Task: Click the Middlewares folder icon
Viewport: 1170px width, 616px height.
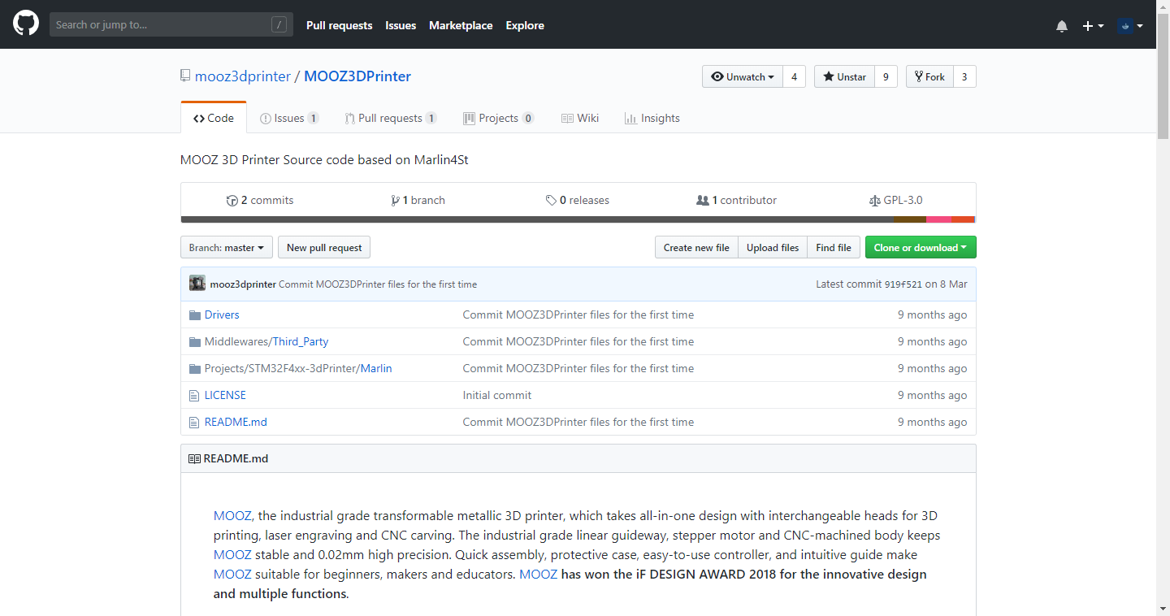Action: (194, 341)
